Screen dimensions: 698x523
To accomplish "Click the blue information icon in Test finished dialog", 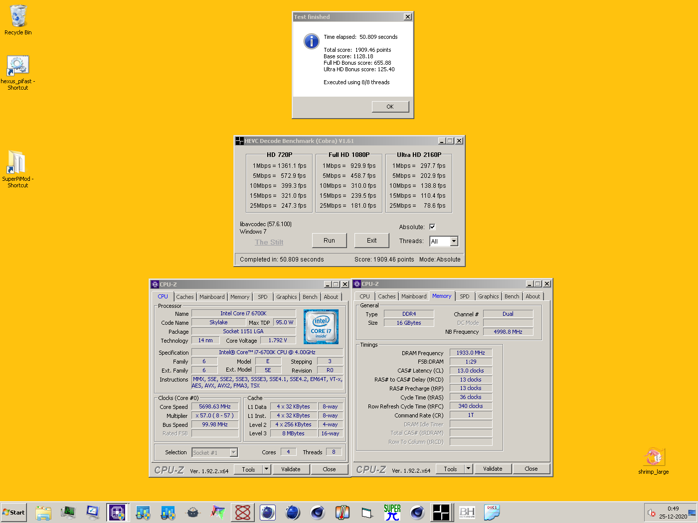I will pyautogui.click(x=312, y=41).
